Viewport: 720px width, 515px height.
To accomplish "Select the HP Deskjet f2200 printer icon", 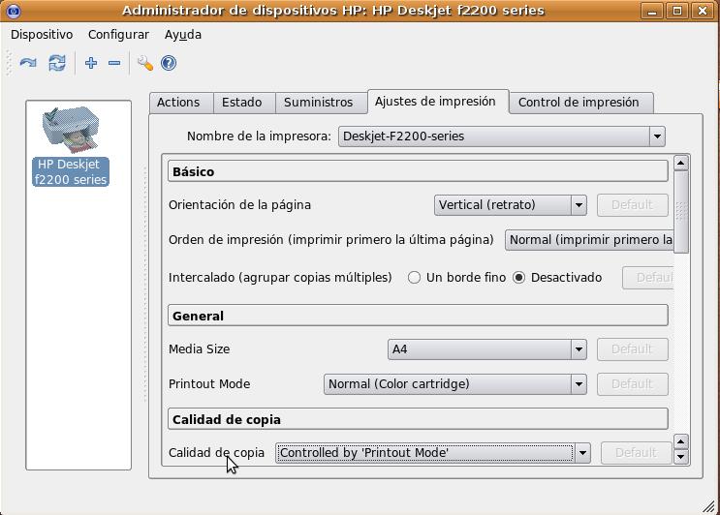I will [70, 131].
